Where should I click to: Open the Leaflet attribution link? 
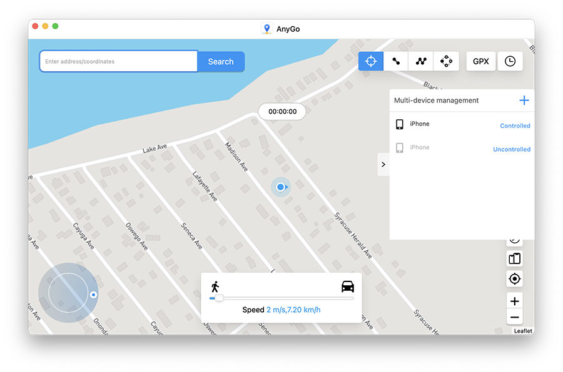pyautogui.click(x=522, y=331)
